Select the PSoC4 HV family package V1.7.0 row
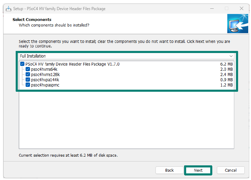251x180 pixels. (x=127, y=64)
